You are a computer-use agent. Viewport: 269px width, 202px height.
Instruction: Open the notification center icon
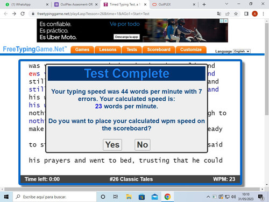coord(260,197)
